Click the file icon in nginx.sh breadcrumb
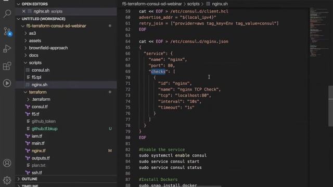This screenshot has height=187, width=333. click(x=208, y=4)
